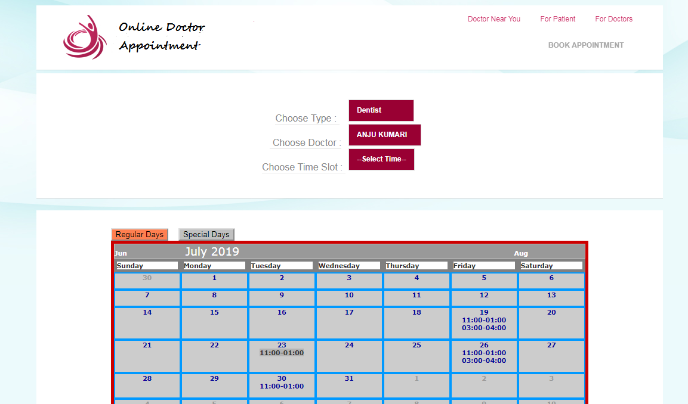Viewport: 688px width, 404px height.
Task: Click the Thursday column header
Action: pyautogui.click(x=416, y=266)
